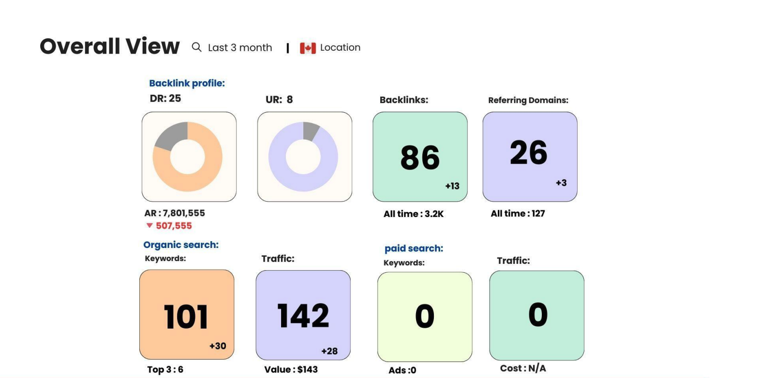760x378 pixels.
Task: Select the Backlinks 86 card
Action: click(x=420, y=157)
